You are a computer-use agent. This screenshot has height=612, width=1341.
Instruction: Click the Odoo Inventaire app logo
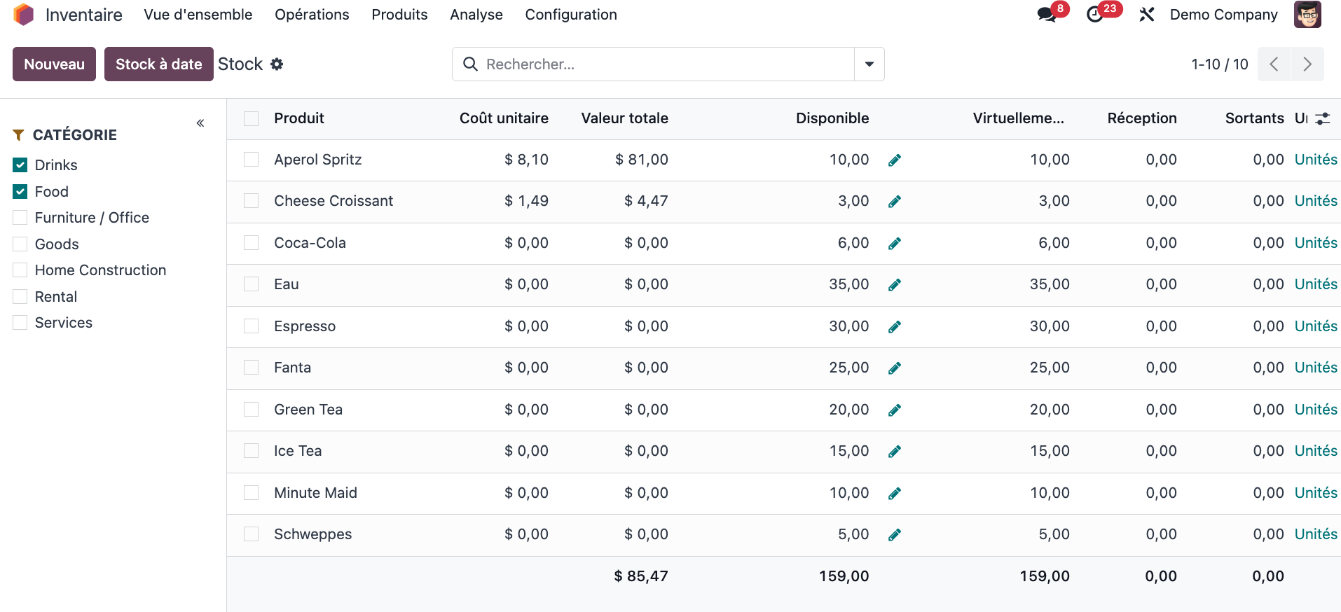[24, 15]
